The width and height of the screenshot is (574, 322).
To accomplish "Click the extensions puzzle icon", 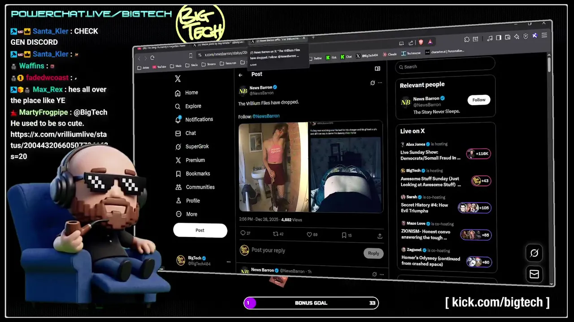I will (467, 39).
